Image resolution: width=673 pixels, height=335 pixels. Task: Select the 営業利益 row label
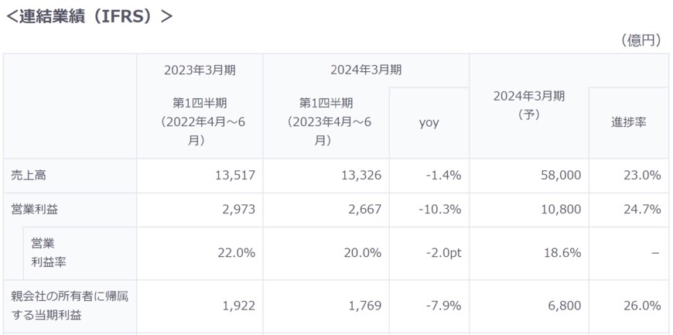34,210
